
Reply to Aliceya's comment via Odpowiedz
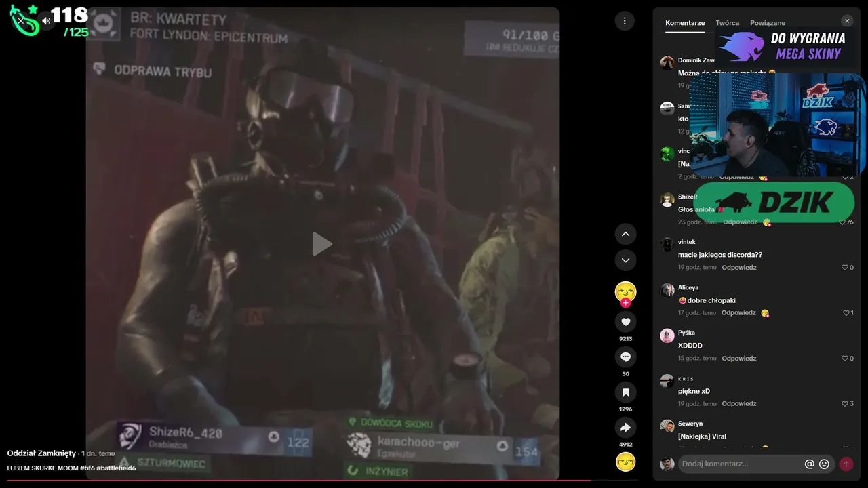739,313
